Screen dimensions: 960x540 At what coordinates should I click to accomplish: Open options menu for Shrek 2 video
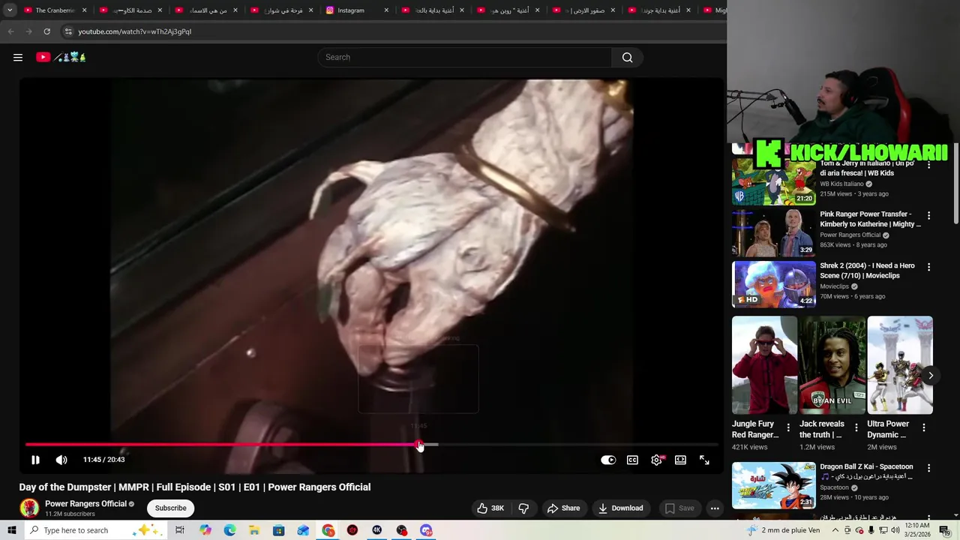[x=928, y=266]
